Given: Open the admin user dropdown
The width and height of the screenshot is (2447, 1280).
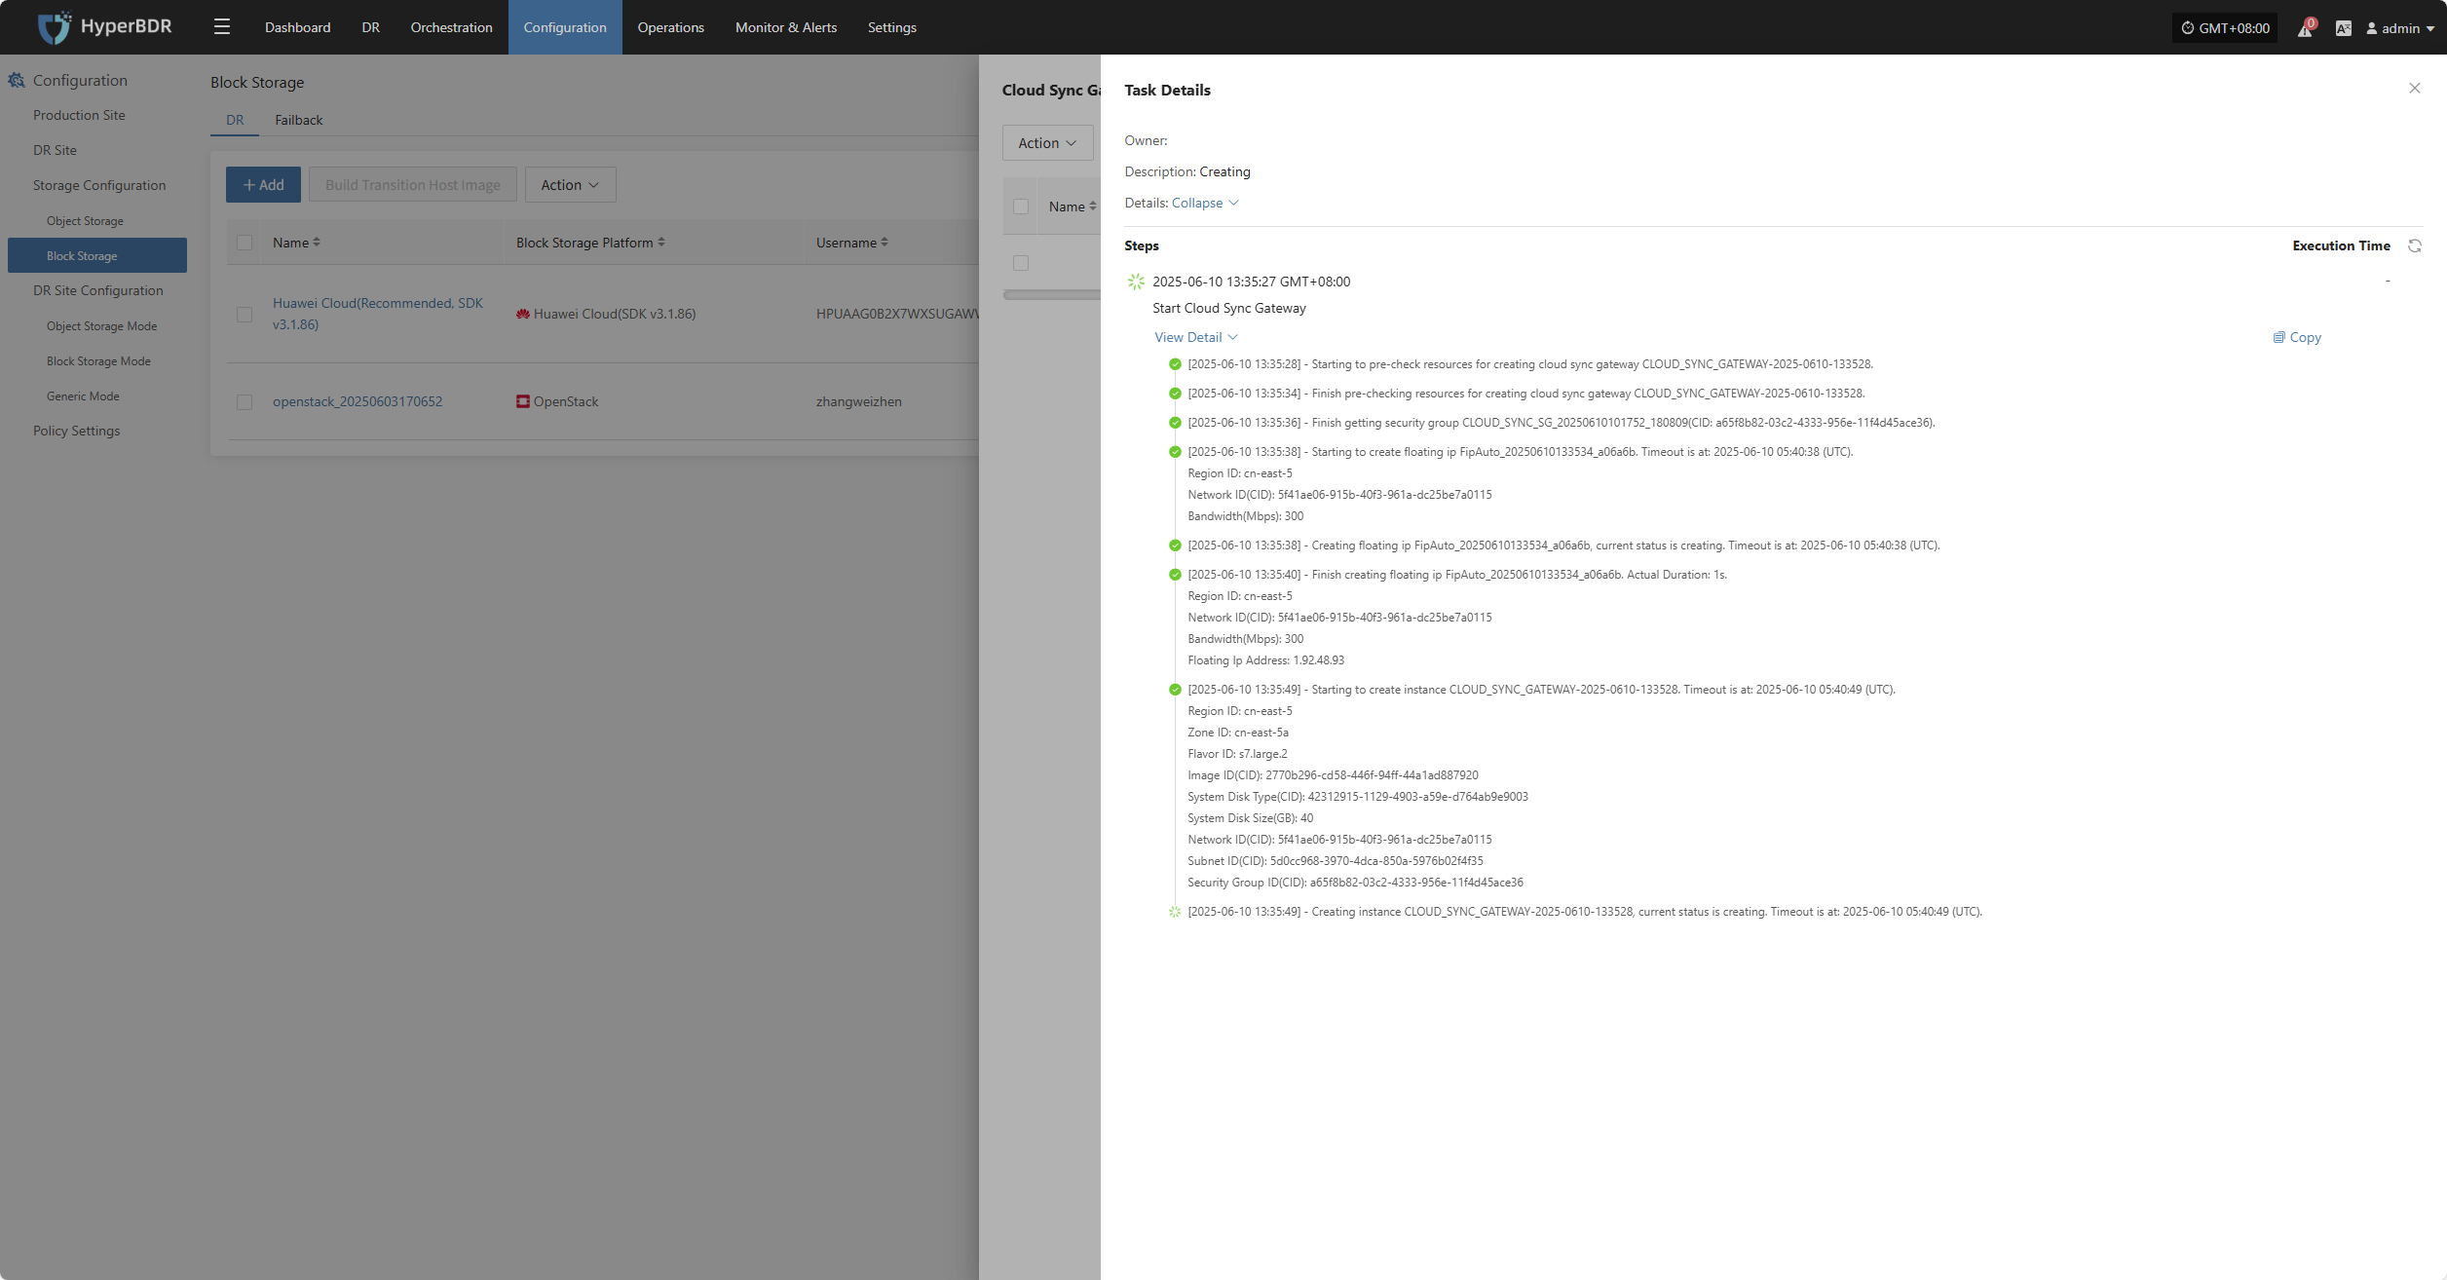Looking at the screenshot, I should (x=2400, y=28).
